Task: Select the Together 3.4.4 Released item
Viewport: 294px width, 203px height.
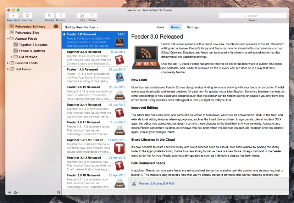Action: (x=95, y=111)
